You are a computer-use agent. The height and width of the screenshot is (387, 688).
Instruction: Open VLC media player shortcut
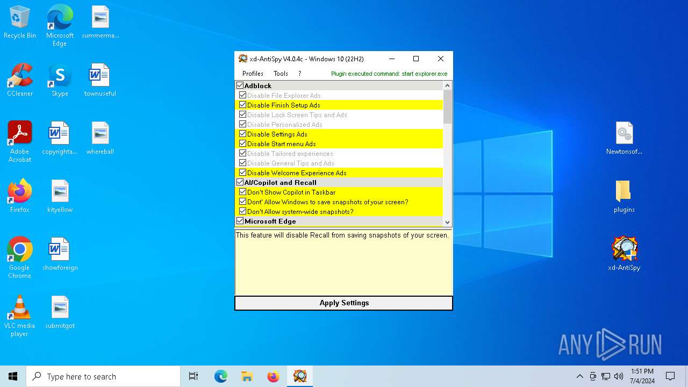pos(20,316)
